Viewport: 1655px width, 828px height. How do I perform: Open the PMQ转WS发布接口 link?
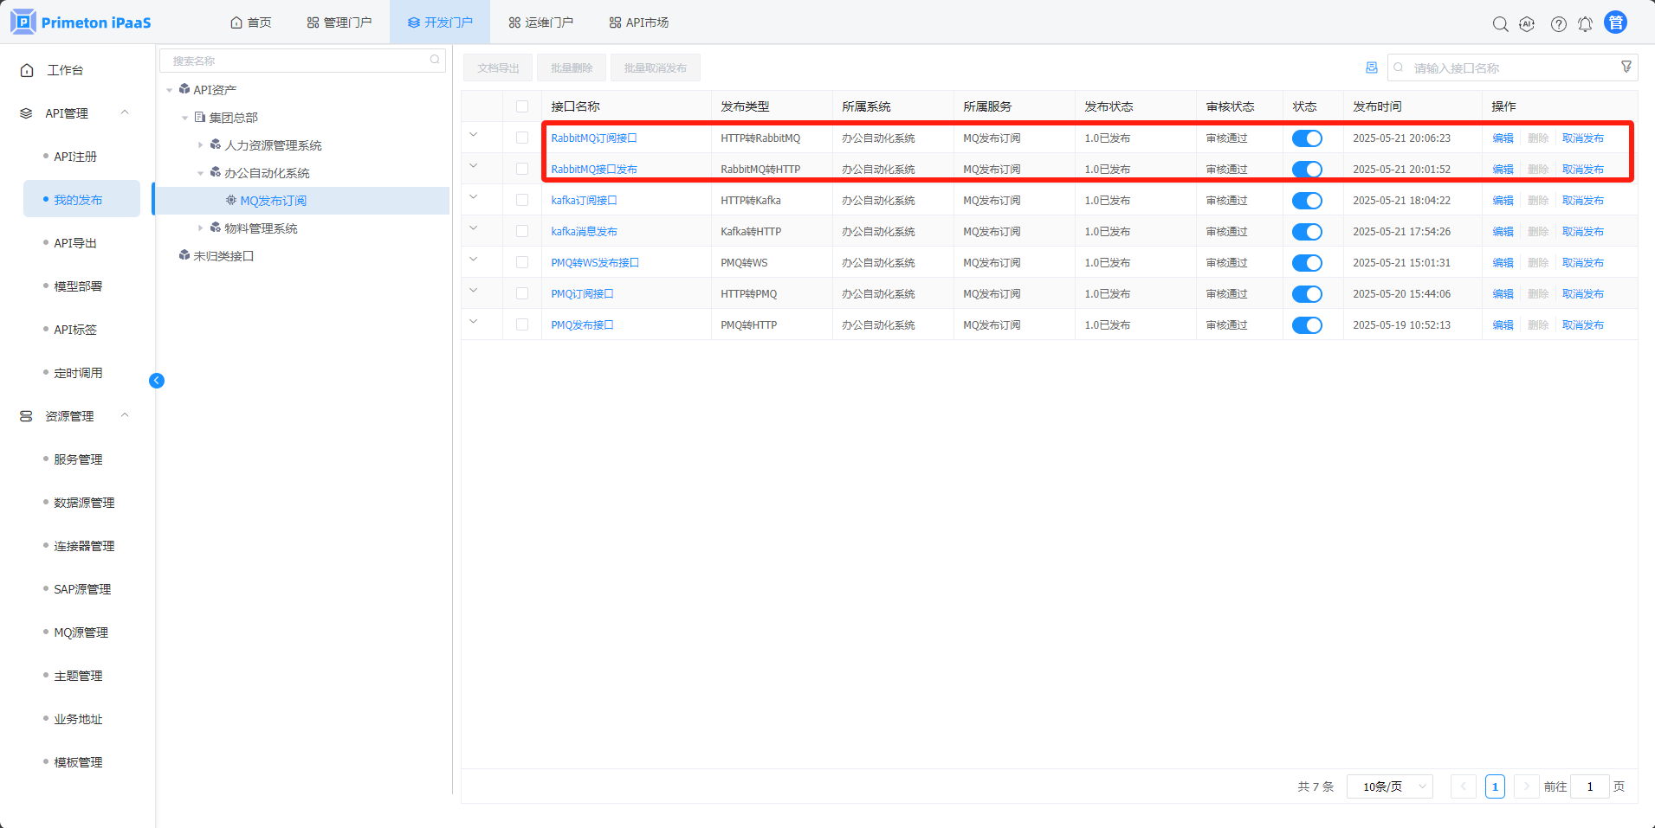tap(594, 263)
